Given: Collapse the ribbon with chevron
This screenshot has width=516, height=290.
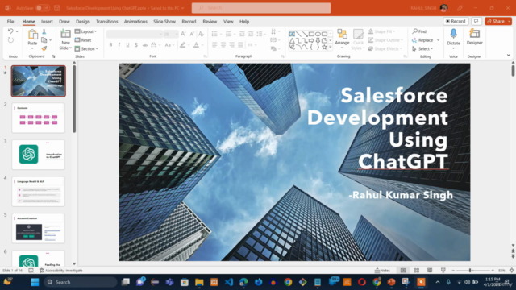Looking at the screenshot, I should pyautogui.click(x=509, y=56).
